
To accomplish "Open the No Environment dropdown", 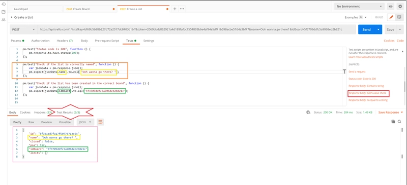I will (x=359, y=7).
